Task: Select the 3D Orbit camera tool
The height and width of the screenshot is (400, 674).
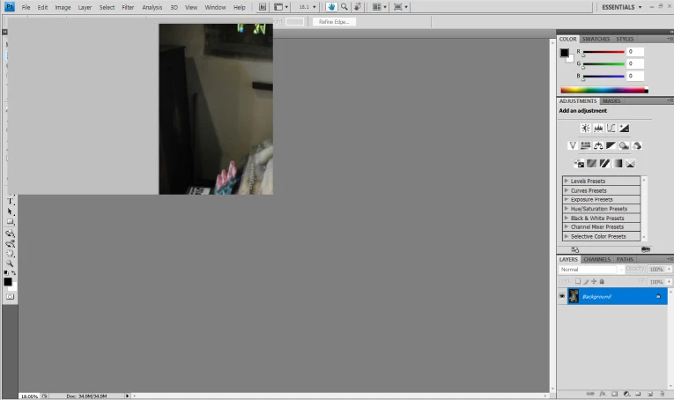Action: tap(10, 243)
